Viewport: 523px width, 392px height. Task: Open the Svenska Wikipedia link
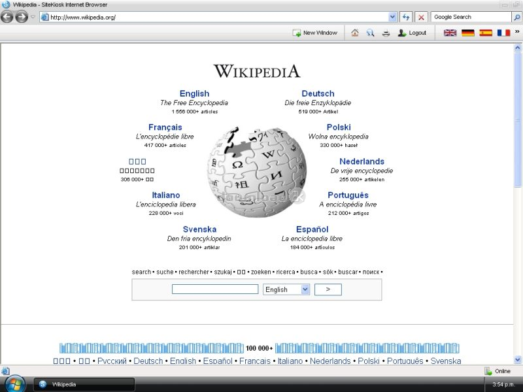click(x=199, y=229)
